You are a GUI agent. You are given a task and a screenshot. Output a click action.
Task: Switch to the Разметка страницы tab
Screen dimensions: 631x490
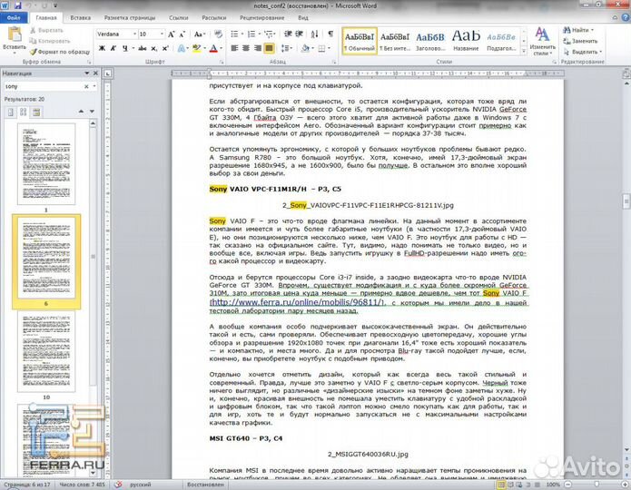[130, 18]
